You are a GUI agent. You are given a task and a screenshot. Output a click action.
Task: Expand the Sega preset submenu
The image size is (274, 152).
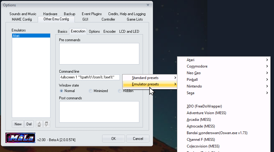(224, 93)
